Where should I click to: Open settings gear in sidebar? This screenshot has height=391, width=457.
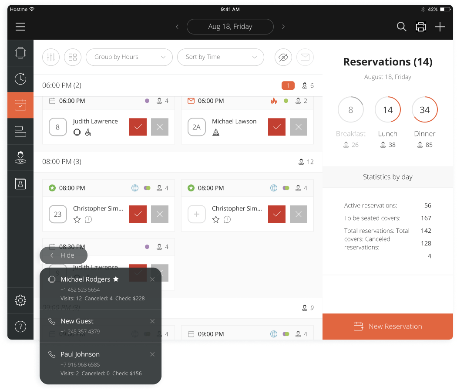click(x=20, y=300)
